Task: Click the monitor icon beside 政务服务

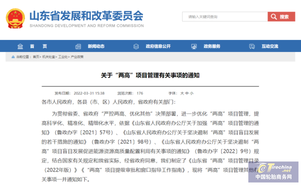Action: click(x=194, y=46)
